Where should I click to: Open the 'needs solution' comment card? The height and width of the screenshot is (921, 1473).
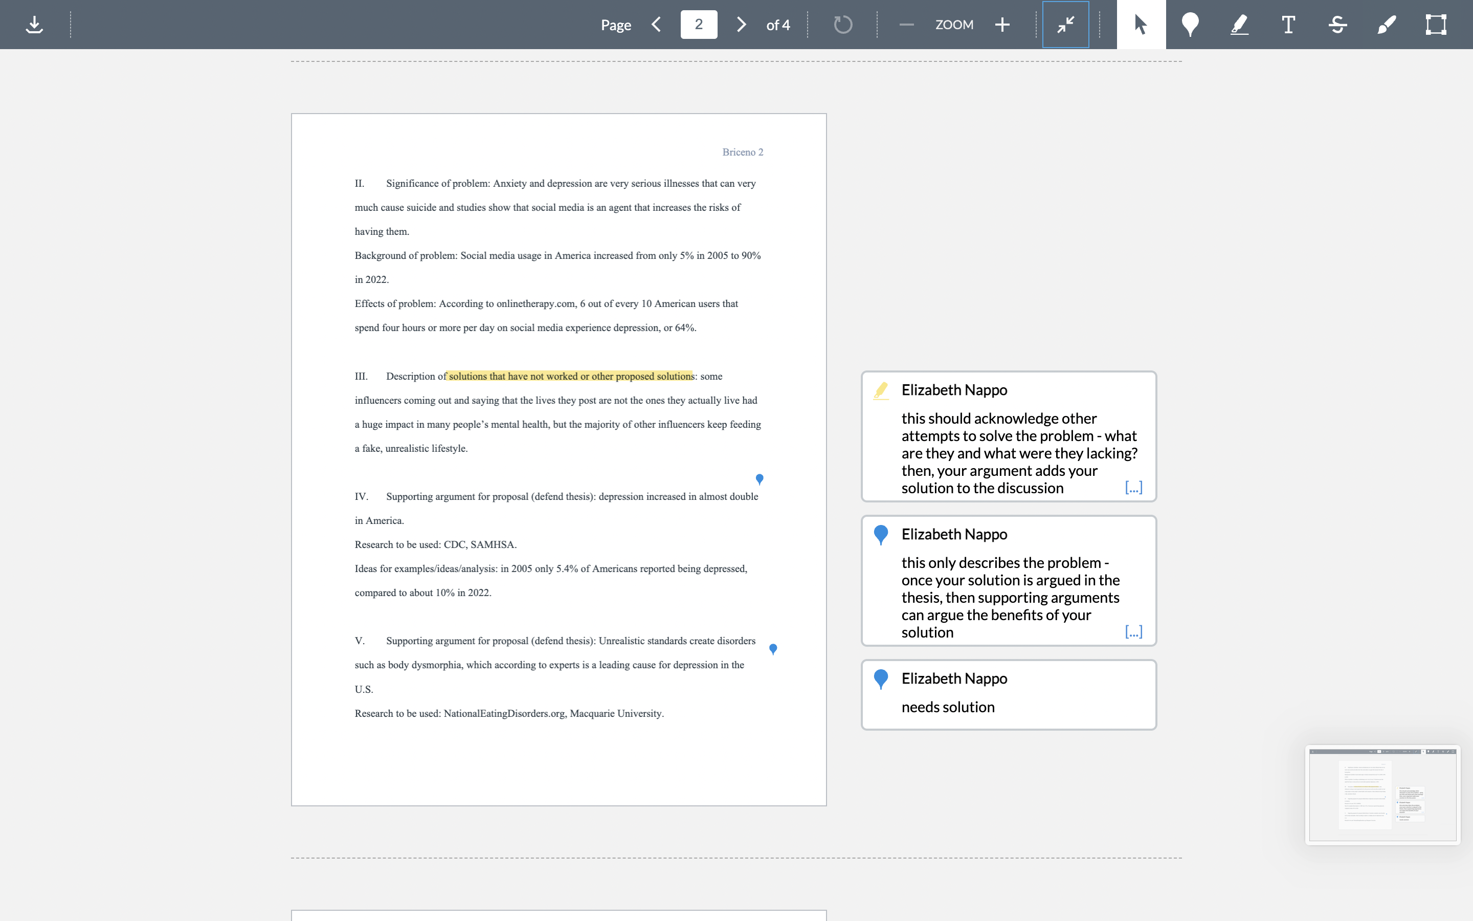pos(1009,695)
